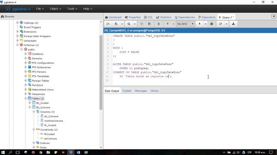The image size is (277, 155).
Task: Open the execute options dropdown arrow
Action: (205, 24)
